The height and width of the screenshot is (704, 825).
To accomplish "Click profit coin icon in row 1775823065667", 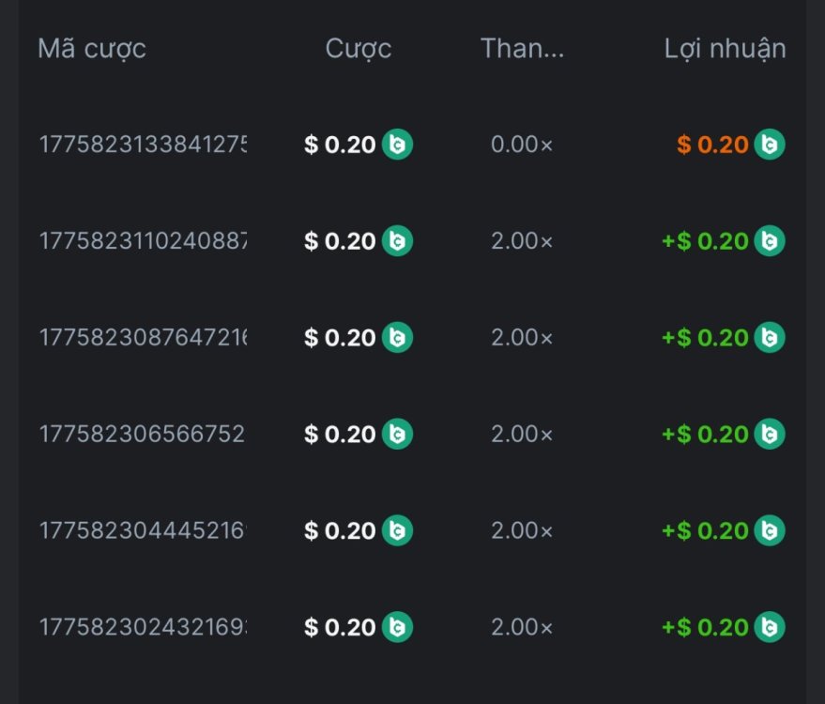I will pos(770,434).
